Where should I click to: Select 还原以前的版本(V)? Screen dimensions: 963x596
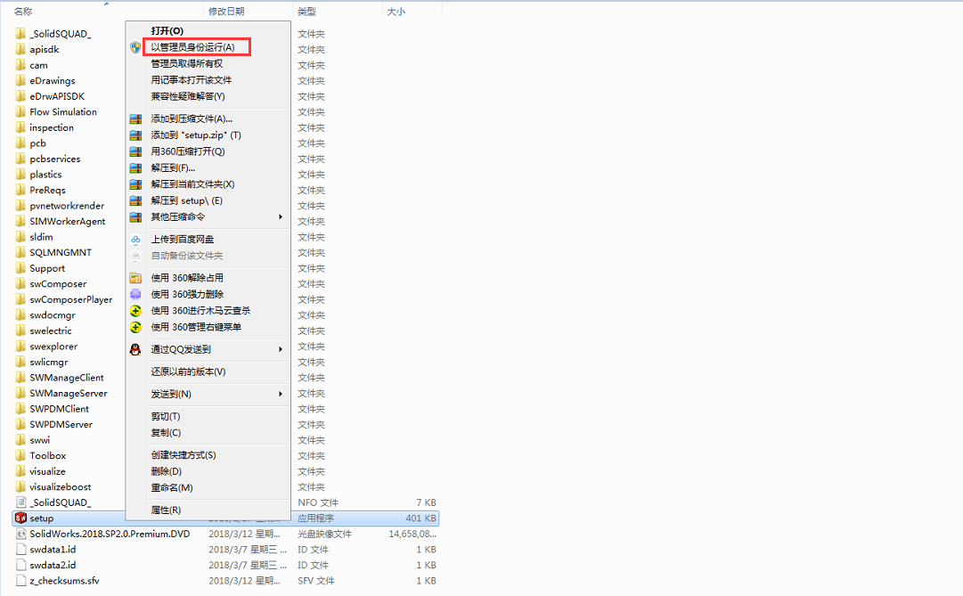(188, 371)
